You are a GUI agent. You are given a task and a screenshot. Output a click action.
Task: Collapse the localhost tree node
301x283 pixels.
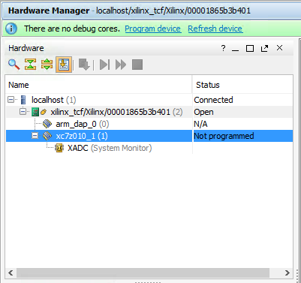click(x=11, y=100)
